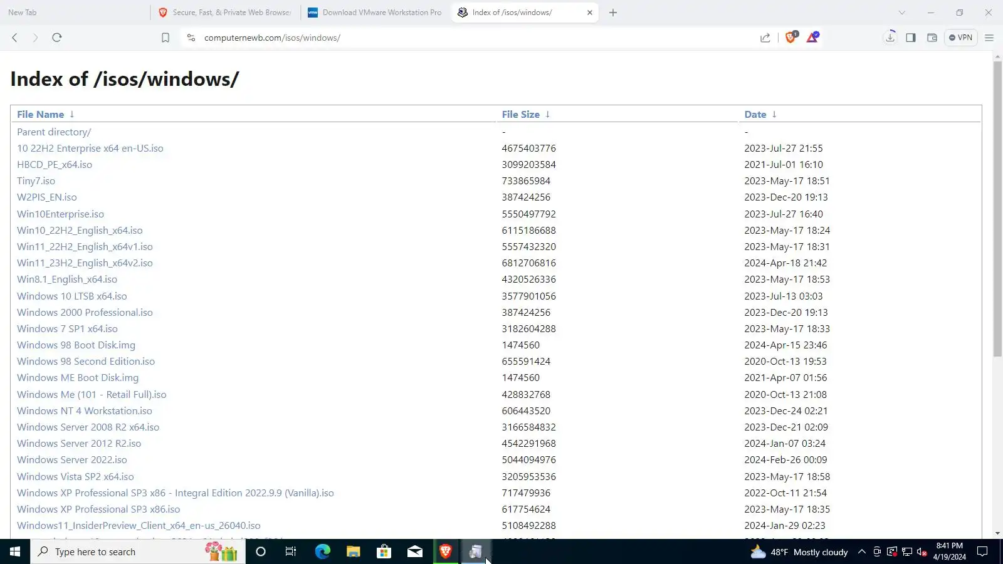1003x564 pixels.
Task: Reverse File Size sort with down arrow
Action: (547, 115)
